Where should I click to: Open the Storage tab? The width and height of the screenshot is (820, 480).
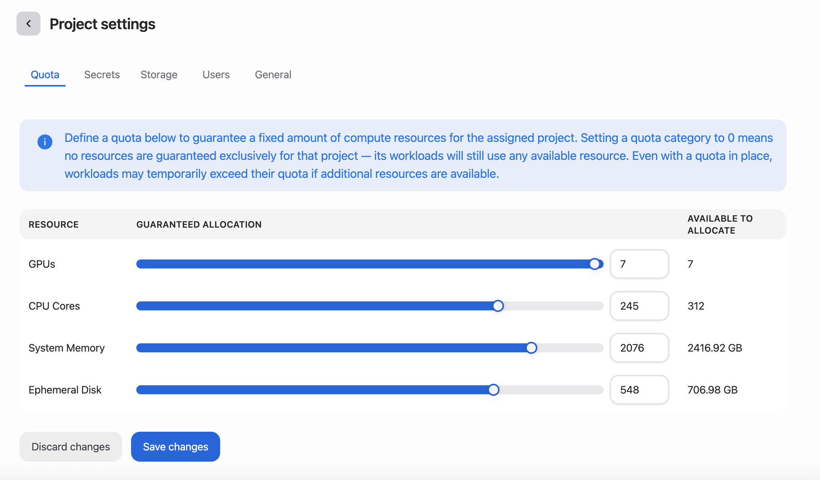pos(159,75)
